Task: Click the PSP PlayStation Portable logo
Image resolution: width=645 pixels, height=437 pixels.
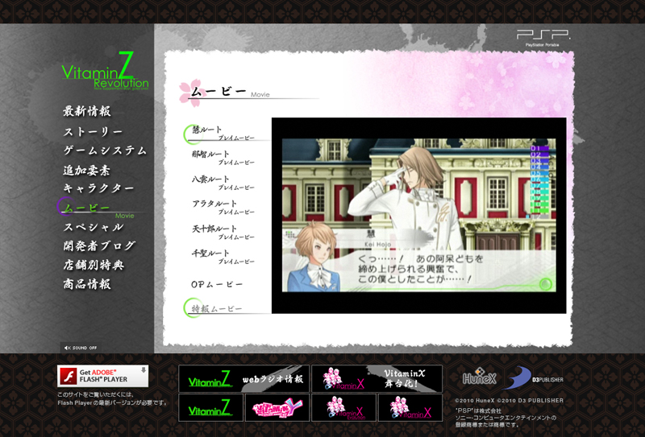Action: click(x=543, y=37)
